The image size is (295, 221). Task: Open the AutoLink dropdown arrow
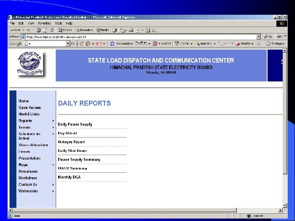(x=214, y=44)
